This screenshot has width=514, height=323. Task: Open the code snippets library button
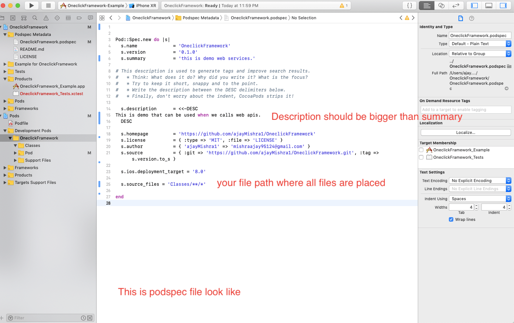[409, 6]
